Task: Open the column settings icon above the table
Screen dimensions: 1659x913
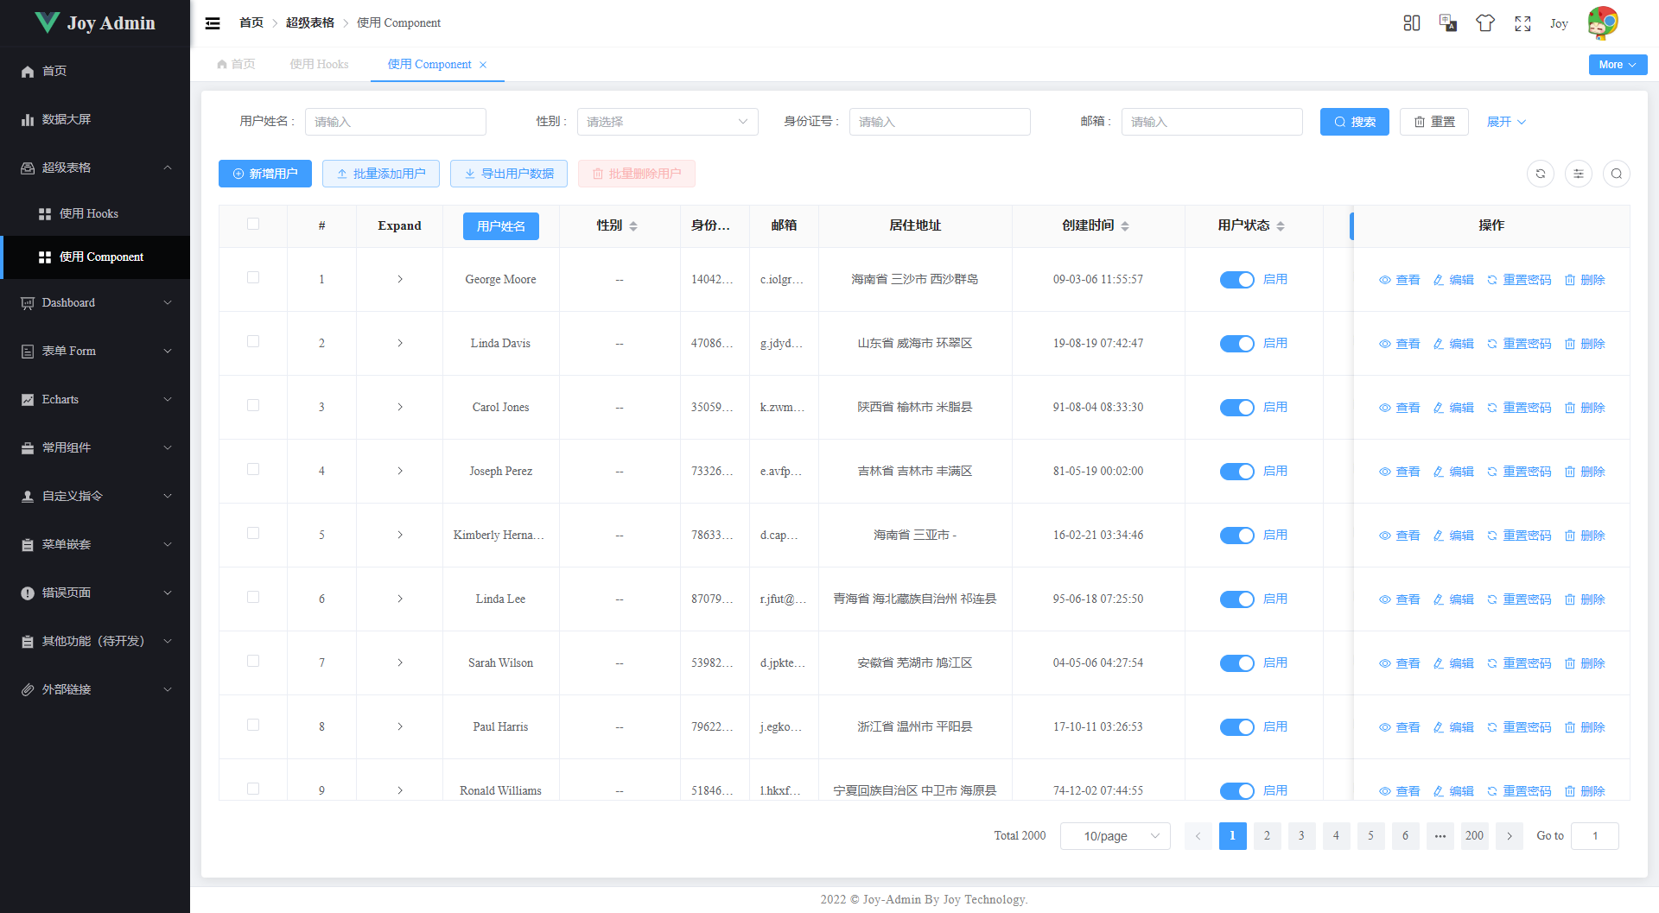Action: click(1579, 174)
